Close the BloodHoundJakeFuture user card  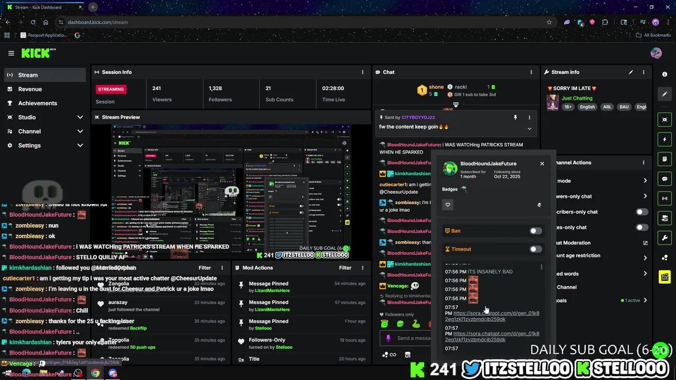(542, 164)
